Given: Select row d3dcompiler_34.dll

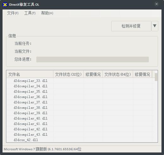Looking at the screenshot, I should [x=80, y=86].
